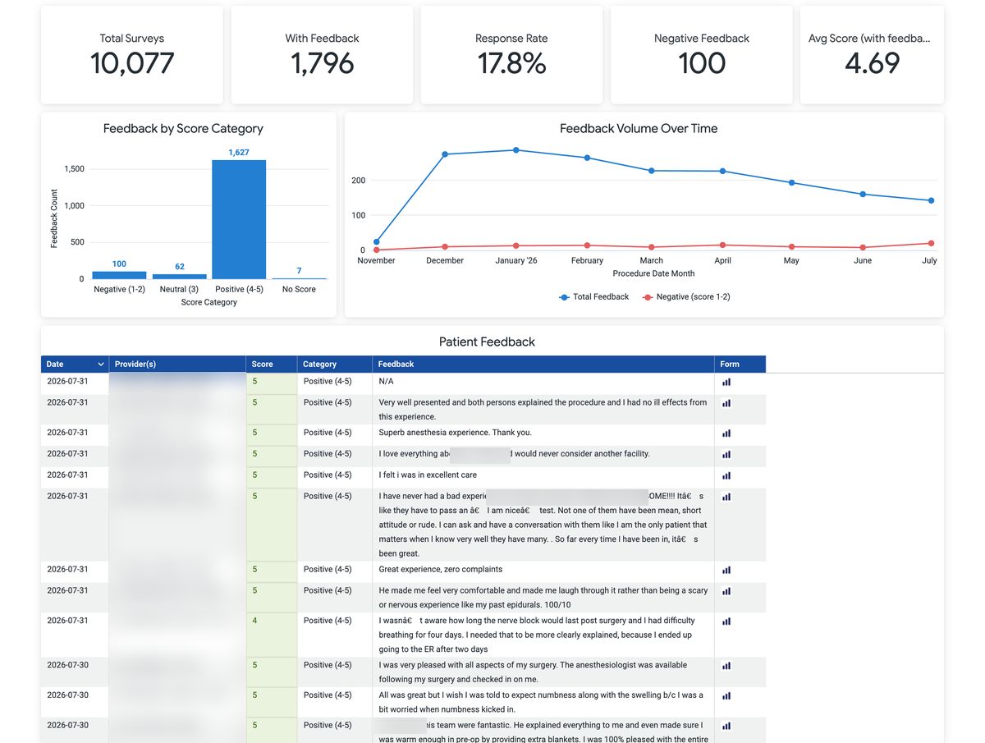Click Total Feedback data point for January '26

(x=516, y=150)
